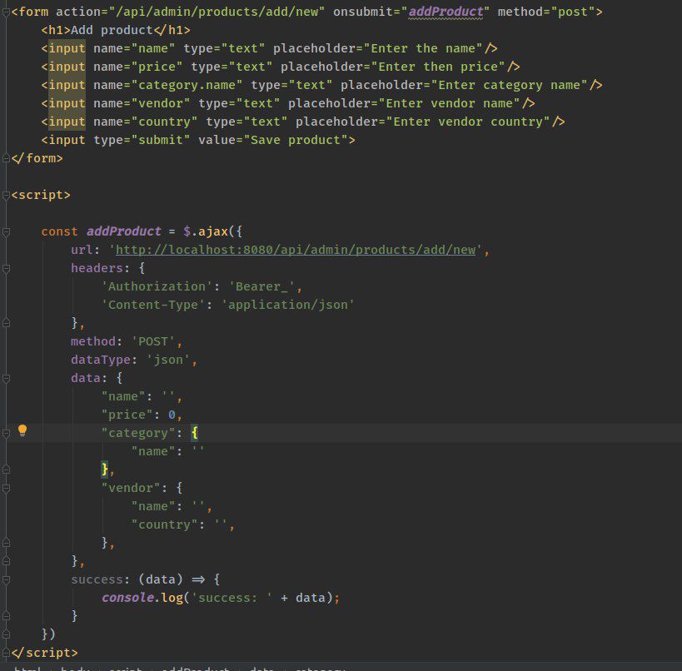682x671 pixels.
Task: Click the form action attribute value
Action: click(x=217, y=12)
